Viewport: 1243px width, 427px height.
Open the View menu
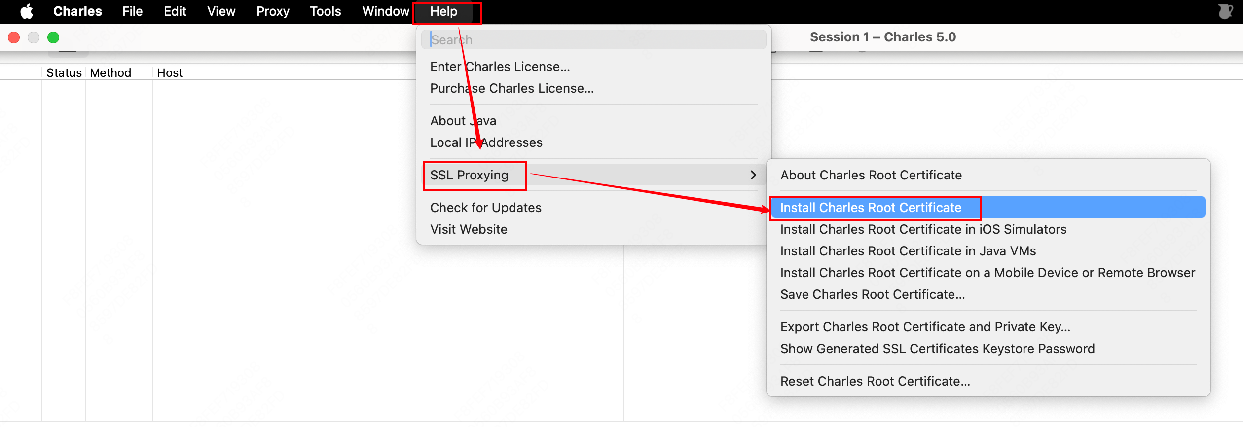(x=221, y=11)
